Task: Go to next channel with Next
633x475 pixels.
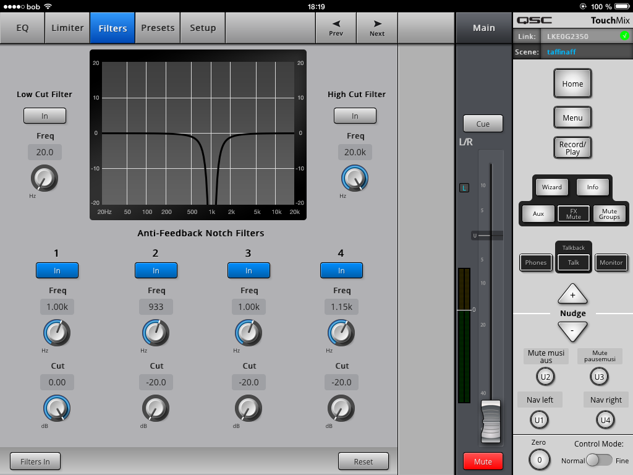Action: point(377,28)
